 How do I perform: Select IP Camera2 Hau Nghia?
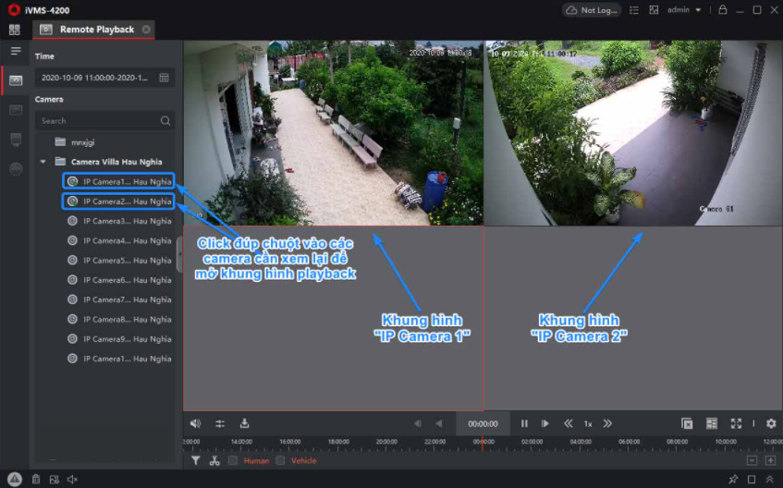[118, 201]
